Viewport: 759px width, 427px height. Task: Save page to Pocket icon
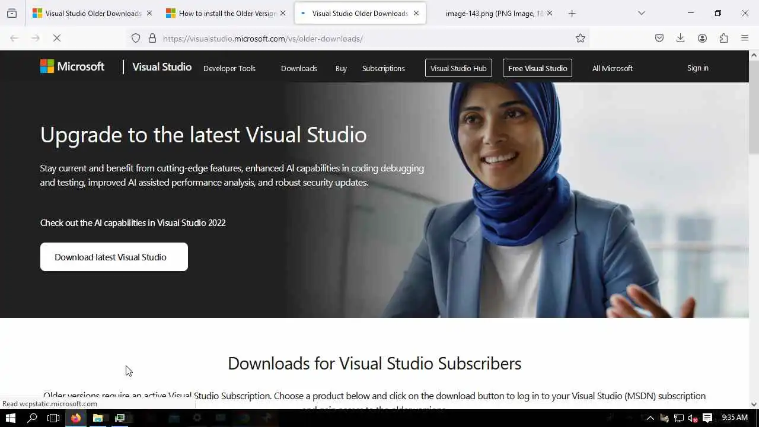(x=659, y=38)
